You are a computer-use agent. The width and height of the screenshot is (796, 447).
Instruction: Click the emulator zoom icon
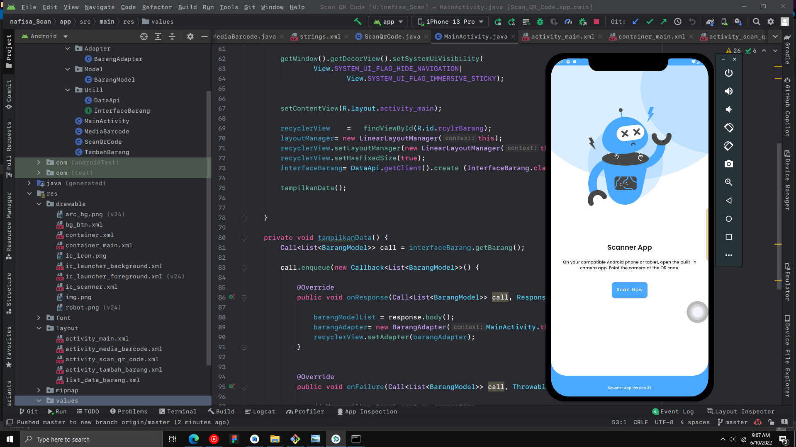tap(729, 182)
